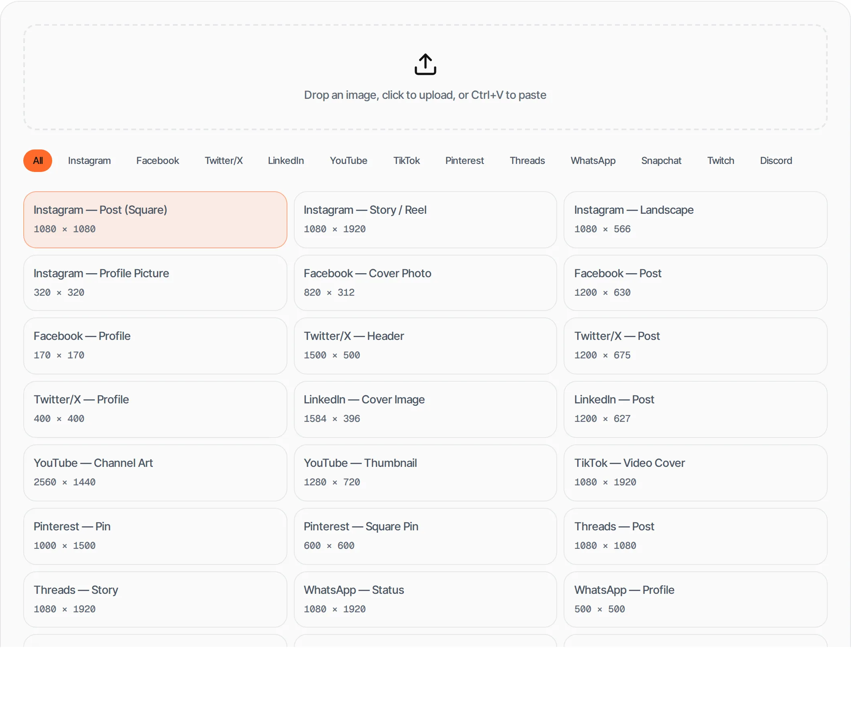Choose Pinterest Square Pin preset

pos(425,536)
